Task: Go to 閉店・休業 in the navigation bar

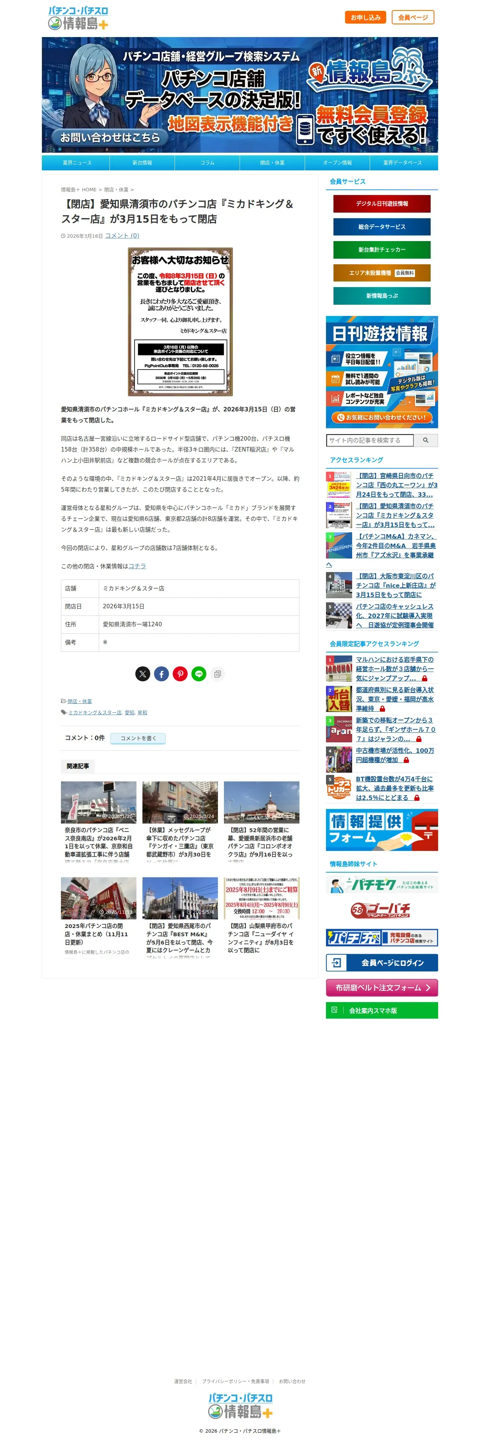Action: pyautogui.click(x=272, y=163)
